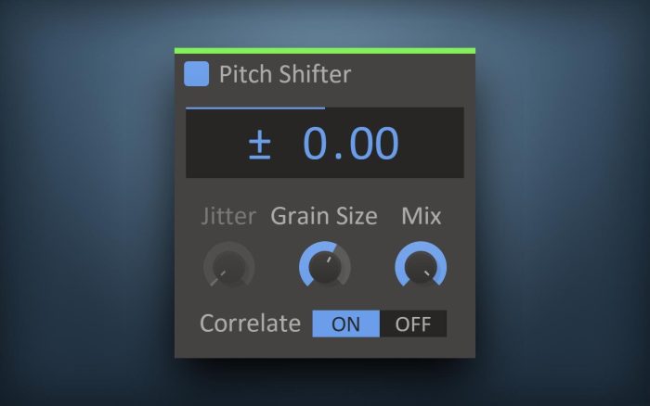Click the Mix label
The image size is (650, 406).
422,216
